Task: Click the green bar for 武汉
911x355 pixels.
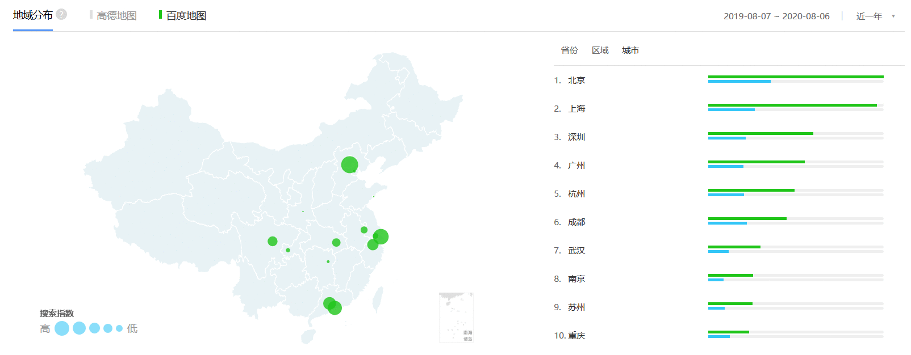Action: [734, 247]
